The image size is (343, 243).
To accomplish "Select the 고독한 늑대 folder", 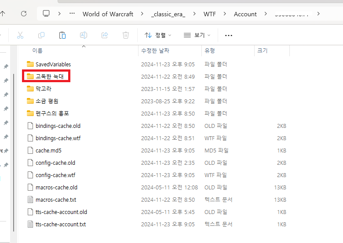I will pyautogui.click(x=45, y=76).
